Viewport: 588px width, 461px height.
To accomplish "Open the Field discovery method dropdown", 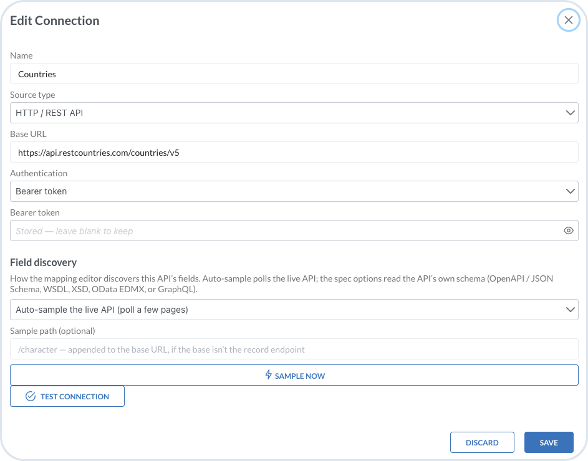I will (x=294, y=310).
